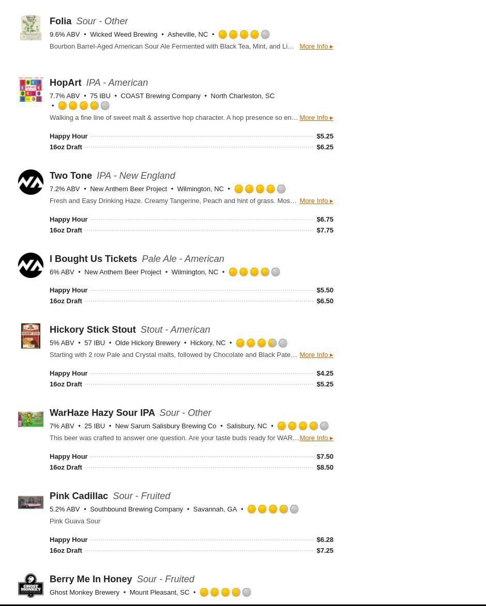Open the Pink Cadillac beer title
The height and width of the screenshot is (606, 486).
click(79, 496)
